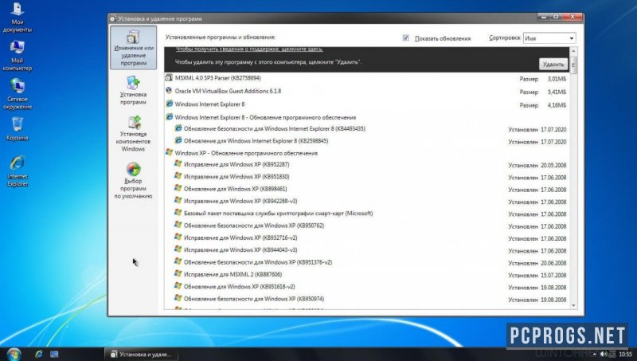Click the show hidden tray icons arrow

(x=594, y=355)
